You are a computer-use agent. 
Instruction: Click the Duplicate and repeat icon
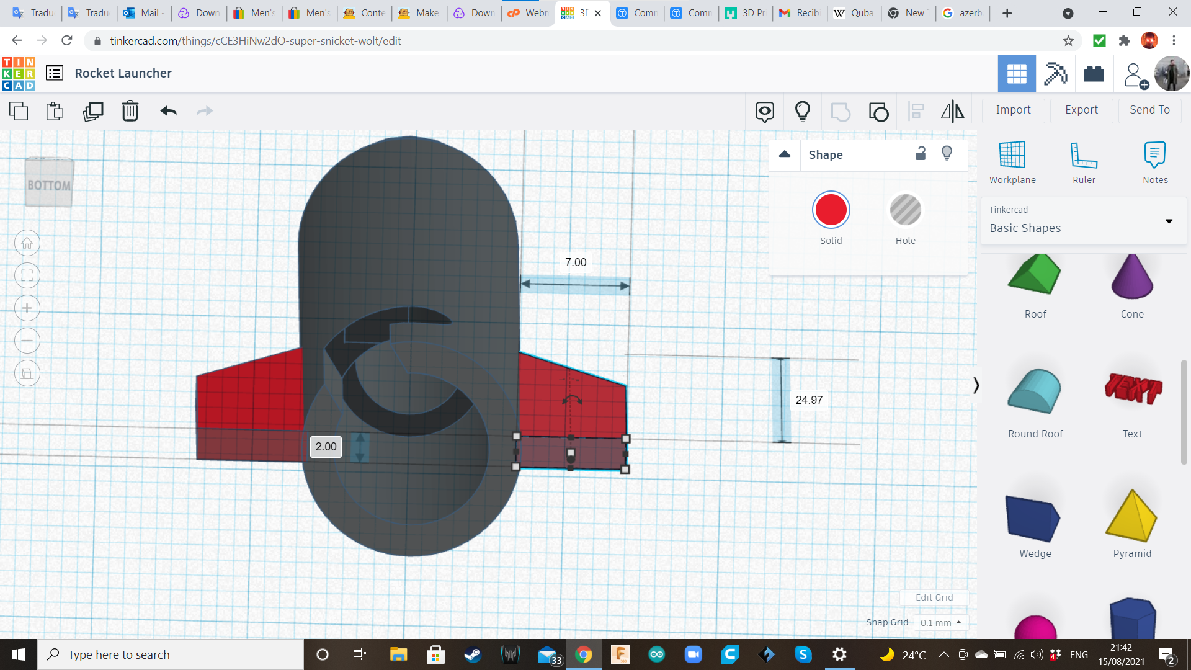93,111
